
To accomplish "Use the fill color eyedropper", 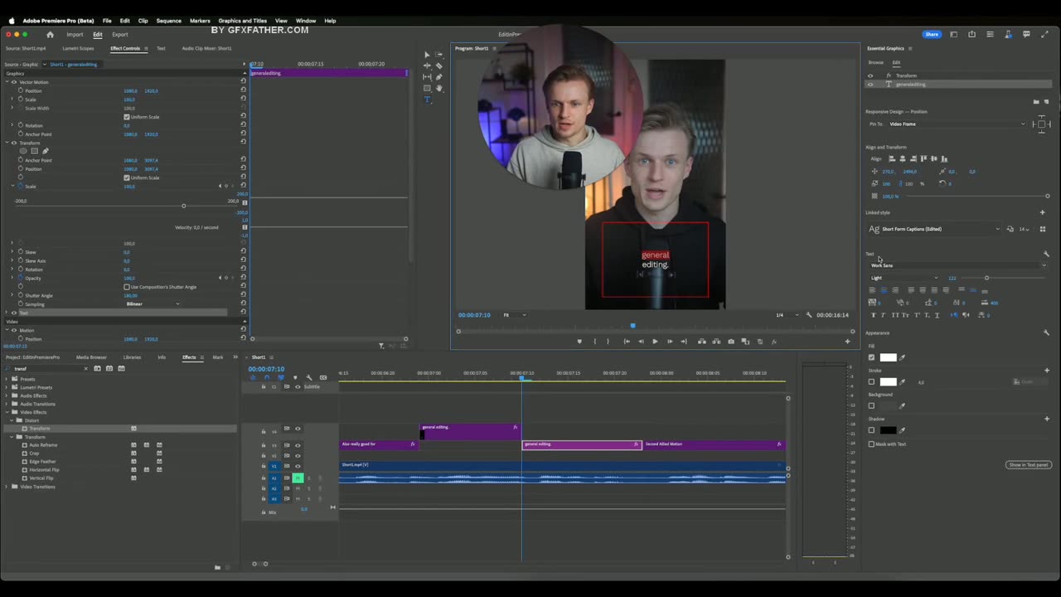I will [903, 357].
